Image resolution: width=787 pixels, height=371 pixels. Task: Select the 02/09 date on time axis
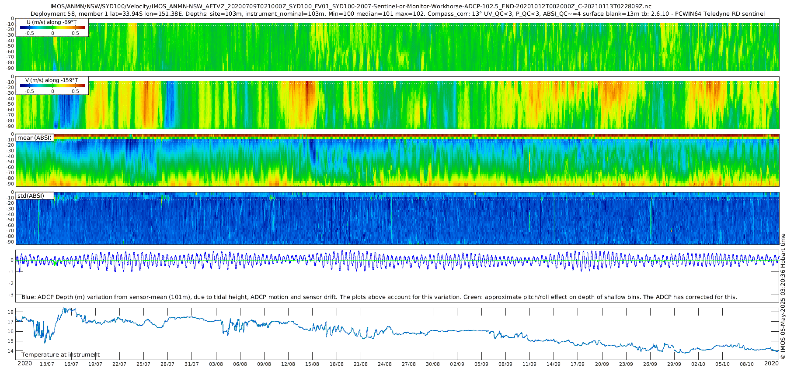point(457,364)
